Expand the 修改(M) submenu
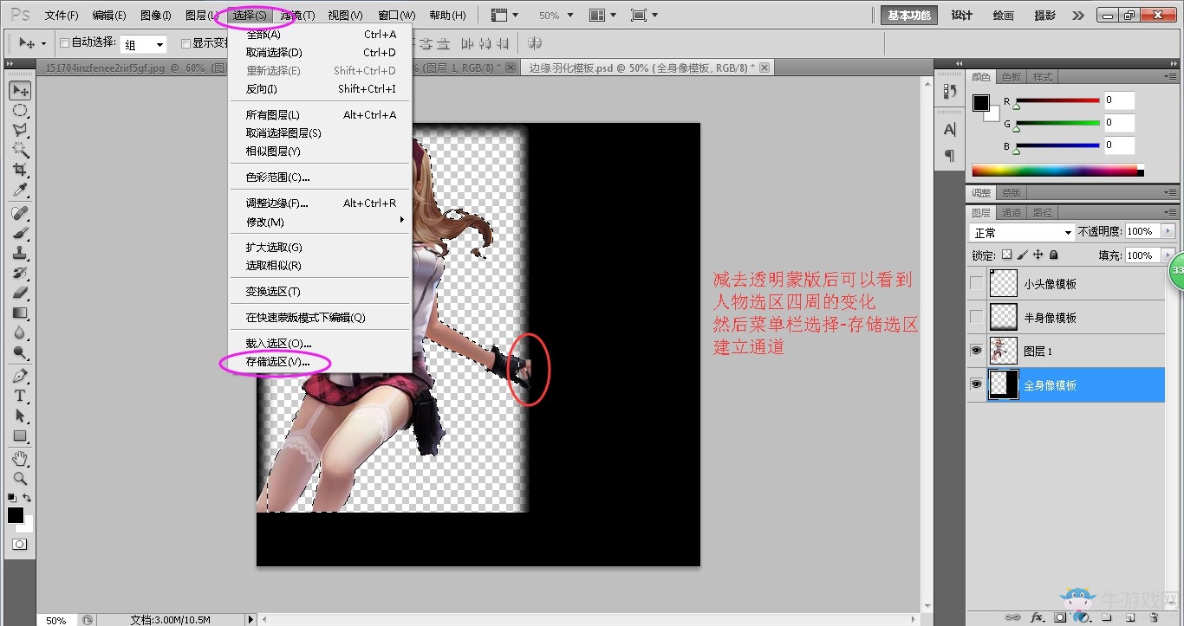Screen dimensions: 1184x626 [320, 222]
